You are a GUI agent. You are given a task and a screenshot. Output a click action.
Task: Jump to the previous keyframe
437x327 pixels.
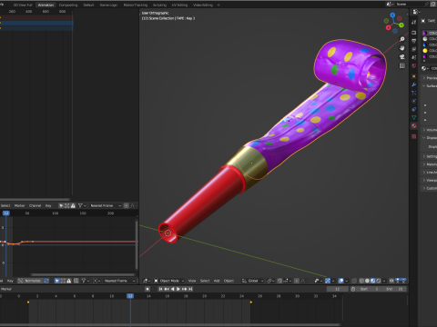click(167, 289)
